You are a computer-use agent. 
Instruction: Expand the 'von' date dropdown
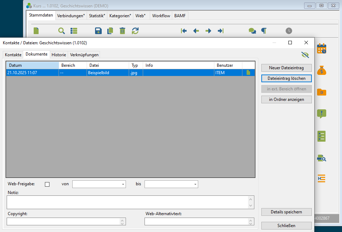tap(123, 184)
